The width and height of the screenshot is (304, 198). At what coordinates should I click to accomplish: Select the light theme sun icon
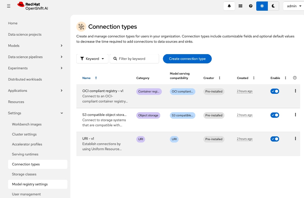point(262,6)
